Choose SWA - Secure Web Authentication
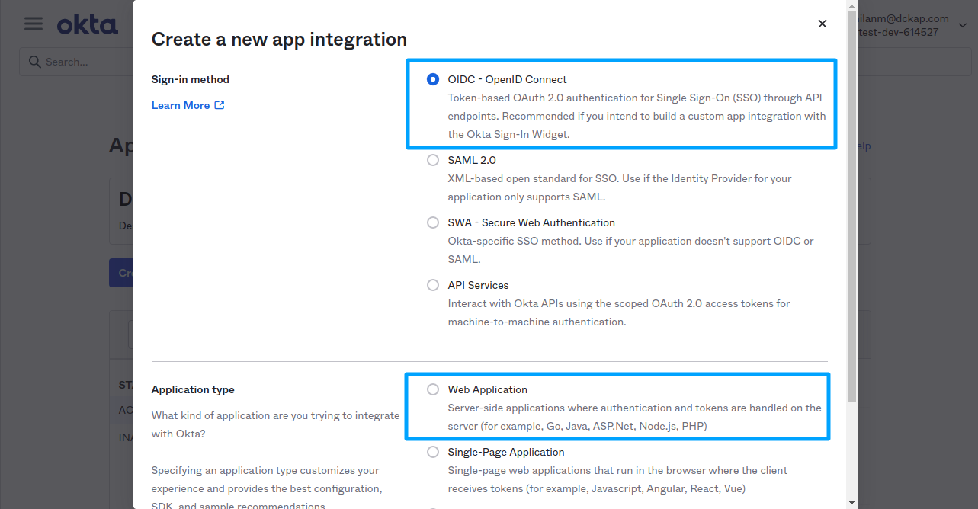This screenshot has height=509, width=978. click(x=432, y=222)
